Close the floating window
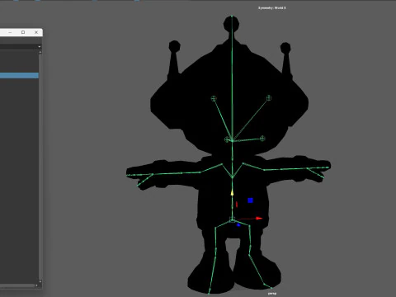 [36, 32]
